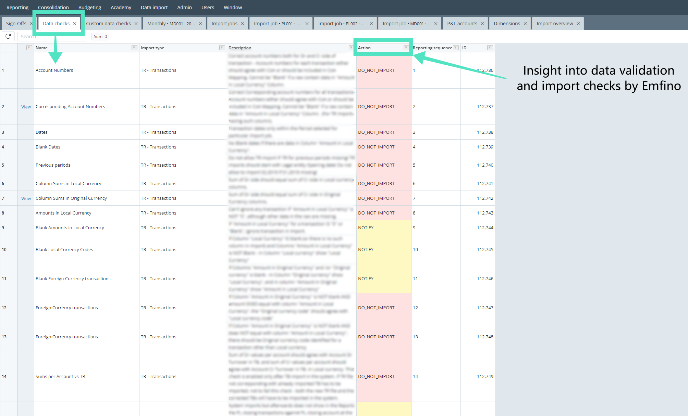Switch to the Dimensions tab
This screenshot has width=688, height=416.
507,23
